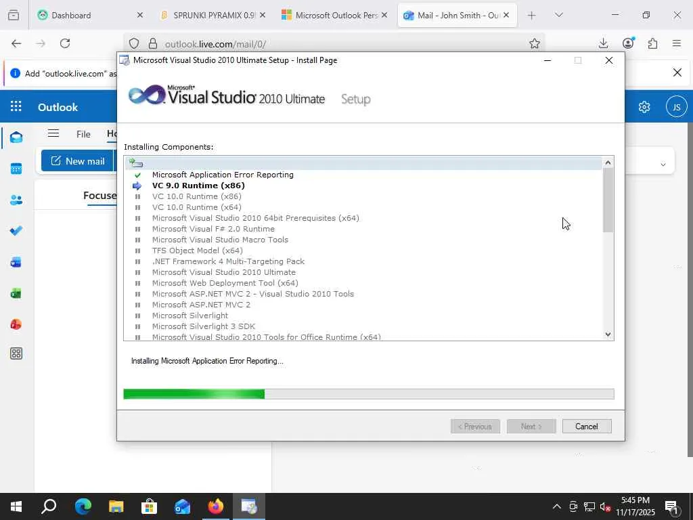Cancel the Visual Studio setup
Screen dimensions: 693x520
coord(587,427)
